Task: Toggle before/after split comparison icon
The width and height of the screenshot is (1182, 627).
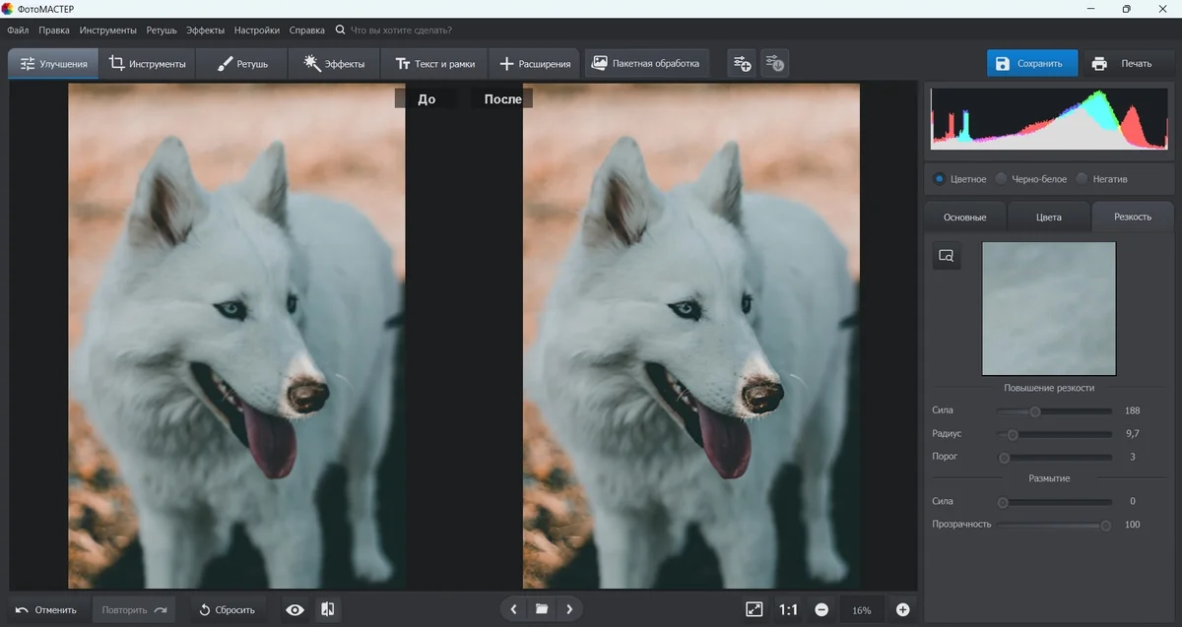Action: coord(327,610)
